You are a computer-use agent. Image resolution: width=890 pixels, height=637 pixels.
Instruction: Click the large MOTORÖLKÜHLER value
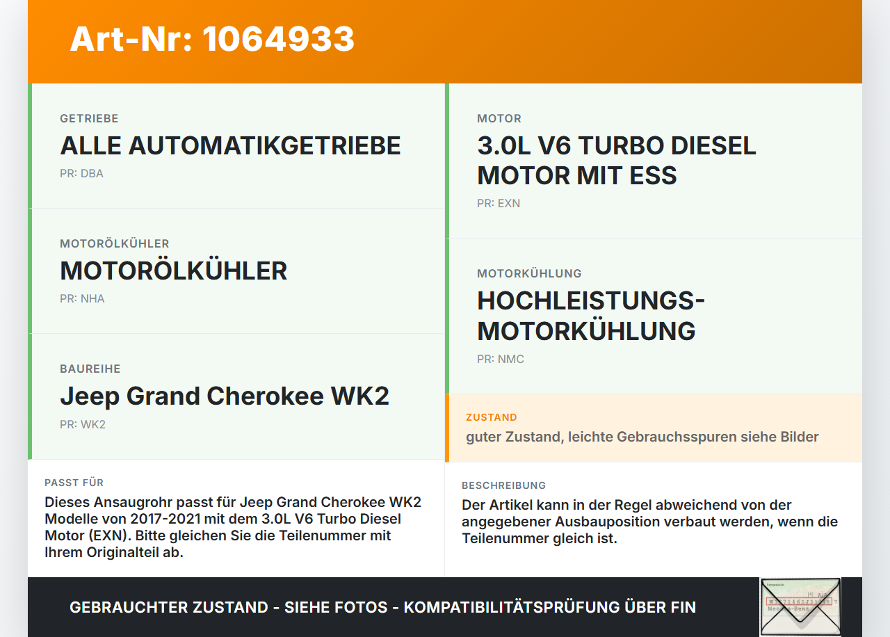click(x=173, y=271)
